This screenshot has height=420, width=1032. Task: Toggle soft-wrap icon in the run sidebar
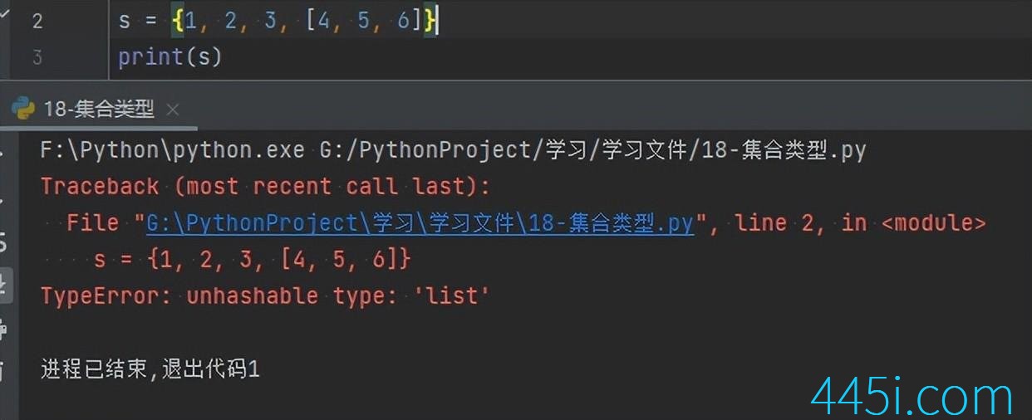[4, 242]
